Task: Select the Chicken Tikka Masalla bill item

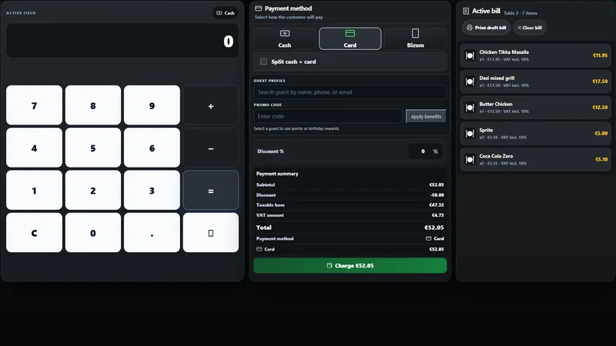Action: point(535,55)
